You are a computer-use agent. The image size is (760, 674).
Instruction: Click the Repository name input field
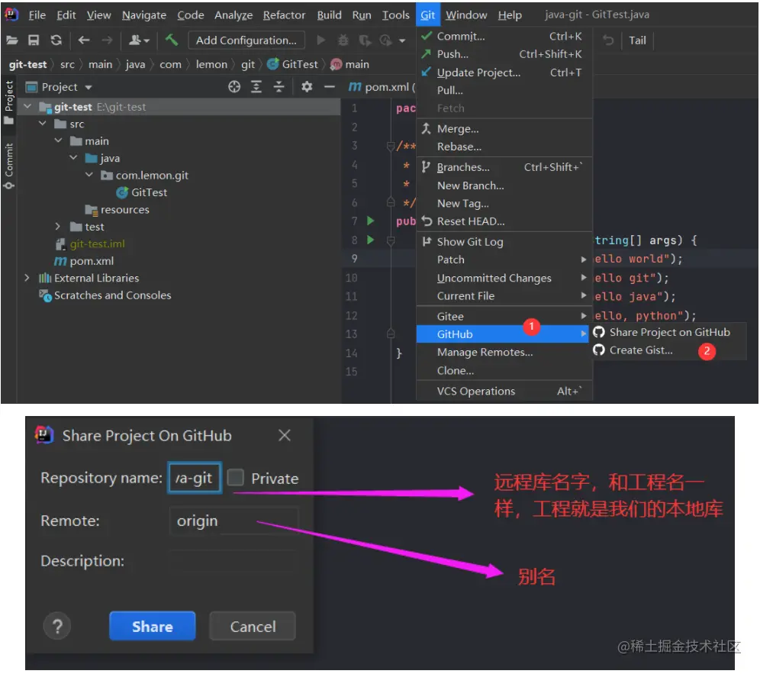pyautogui.click(x=195, y=478)
